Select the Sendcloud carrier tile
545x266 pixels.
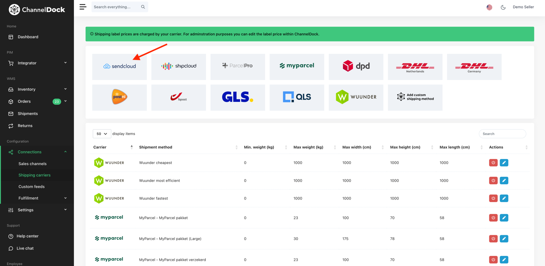[x=119, y=66]
